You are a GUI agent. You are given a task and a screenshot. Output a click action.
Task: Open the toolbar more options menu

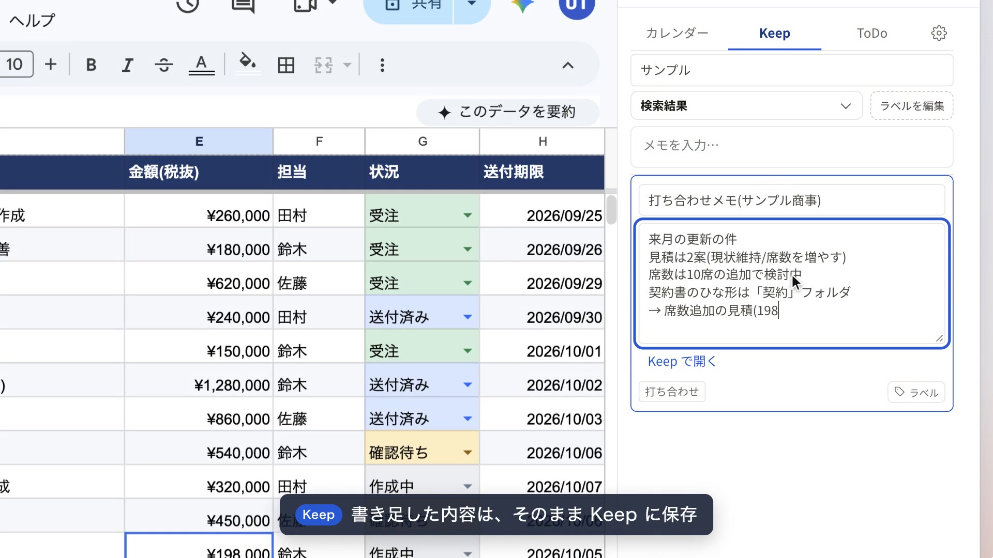pyautogui.click(x=382, y=65)
